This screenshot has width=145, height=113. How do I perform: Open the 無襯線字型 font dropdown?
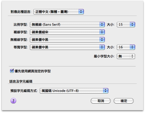coord(67,40)
